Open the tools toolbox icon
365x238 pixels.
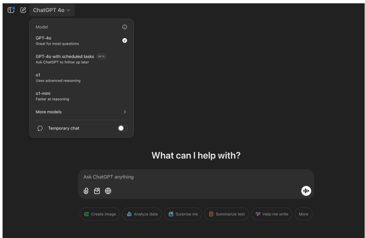click(x=97, y=191)
